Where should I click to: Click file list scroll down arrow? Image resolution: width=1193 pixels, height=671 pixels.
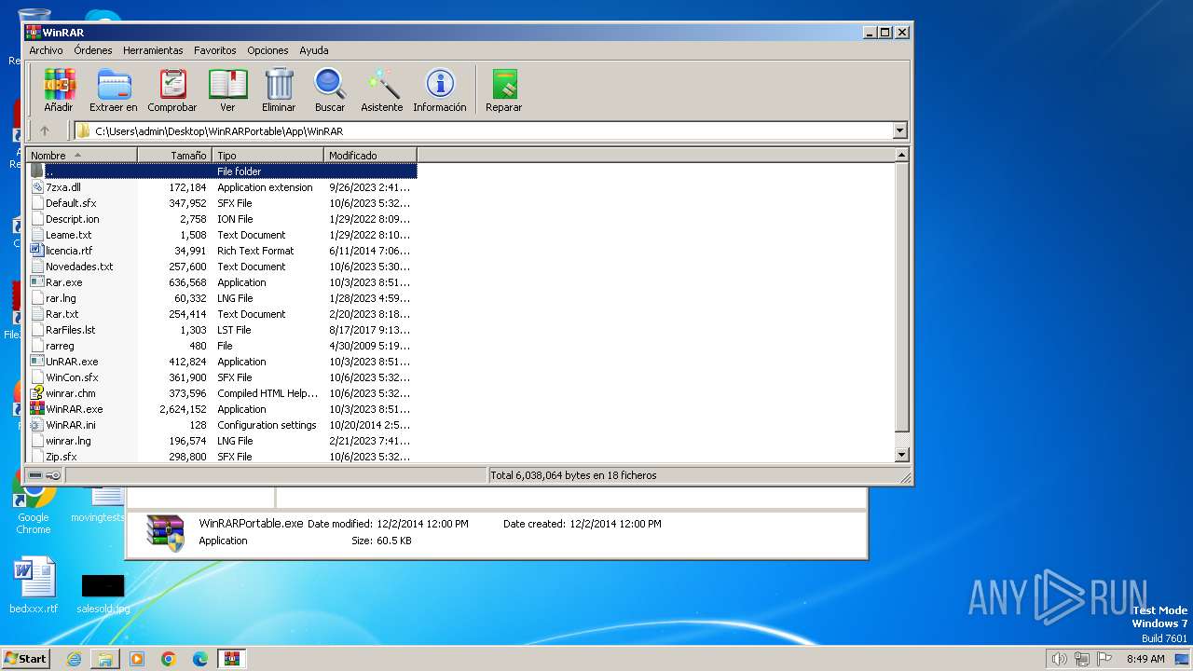click(x=901, y=456)
